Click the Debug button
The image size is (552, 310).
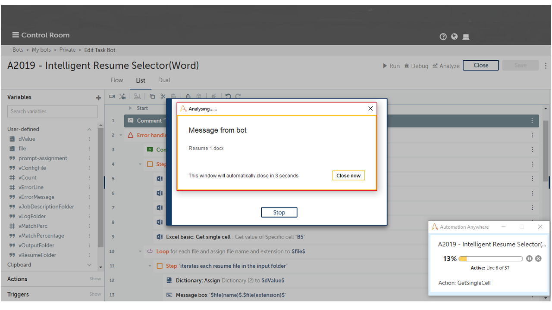tap(416, 66)
